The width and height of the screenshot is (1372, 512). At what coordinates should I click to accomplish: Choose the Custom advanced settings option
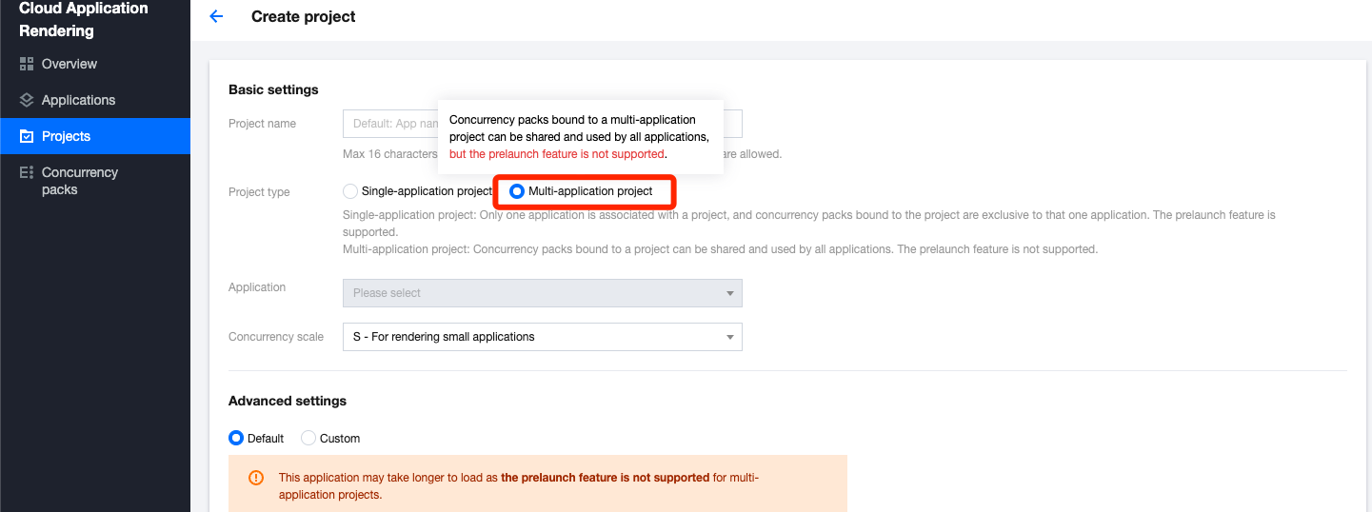coord(308,439)
